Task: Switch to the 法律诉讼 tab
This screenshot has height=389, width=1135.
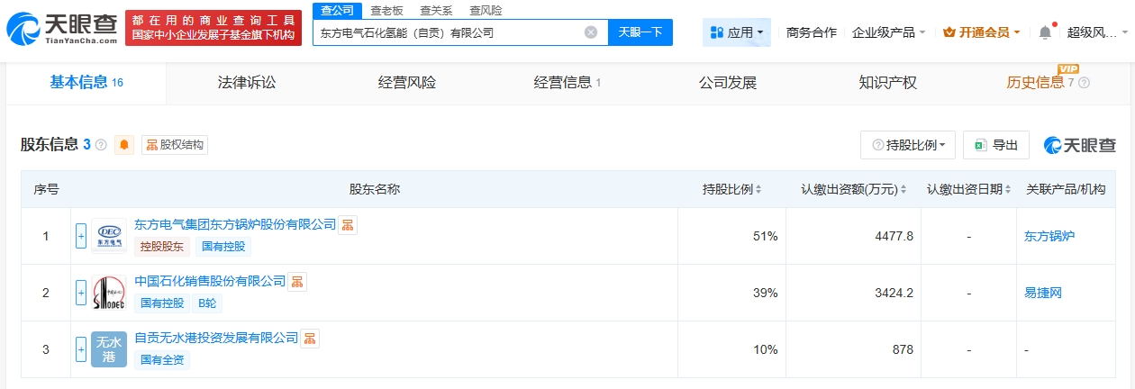Action: point(247,83)
